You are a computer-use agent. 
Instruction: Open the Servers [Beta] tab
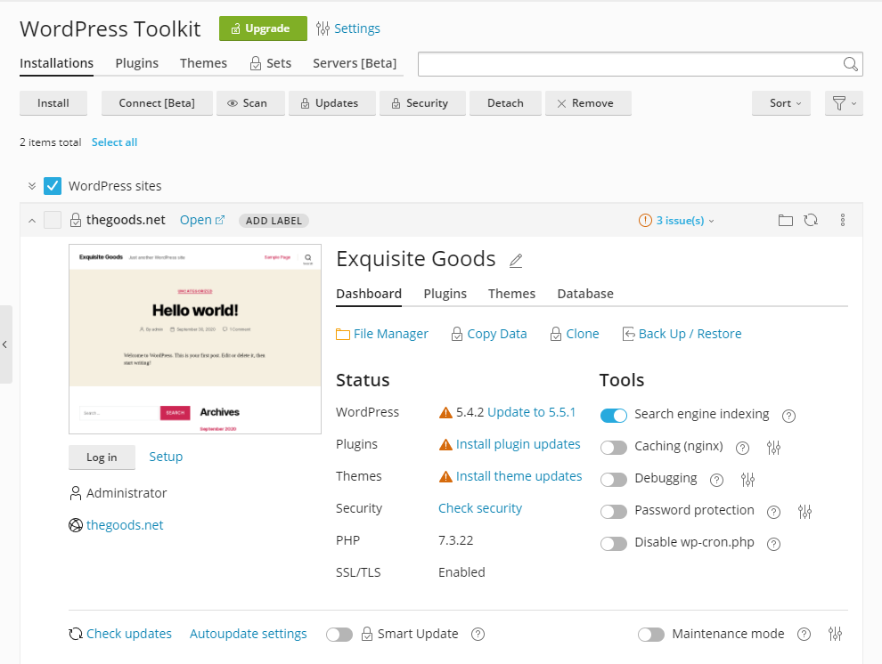[x=355, y=63]
